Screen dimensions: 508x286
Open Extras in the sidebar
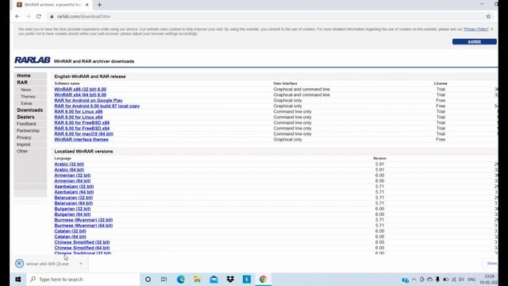26,103
